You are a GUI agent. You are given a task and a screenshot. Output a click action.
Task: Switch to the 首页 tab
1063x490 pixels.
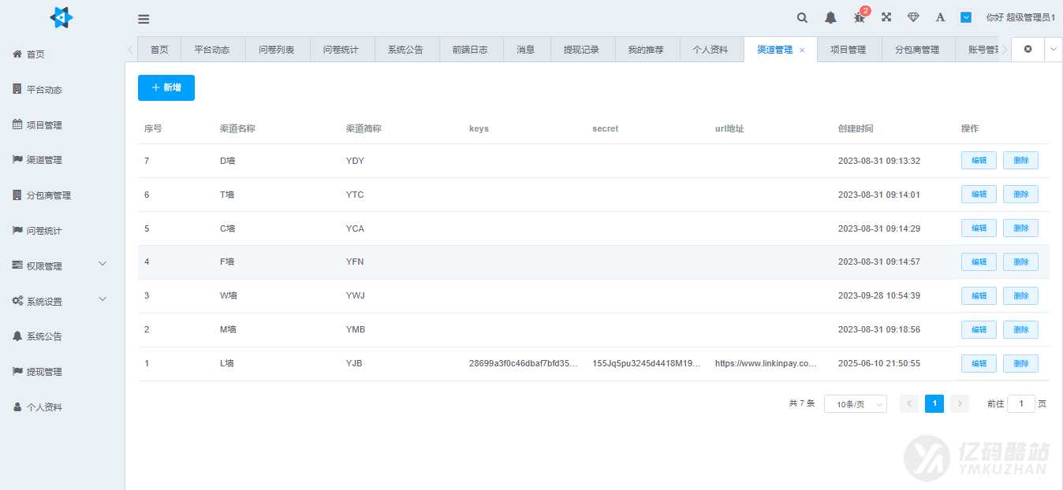[x=159, y=50]
